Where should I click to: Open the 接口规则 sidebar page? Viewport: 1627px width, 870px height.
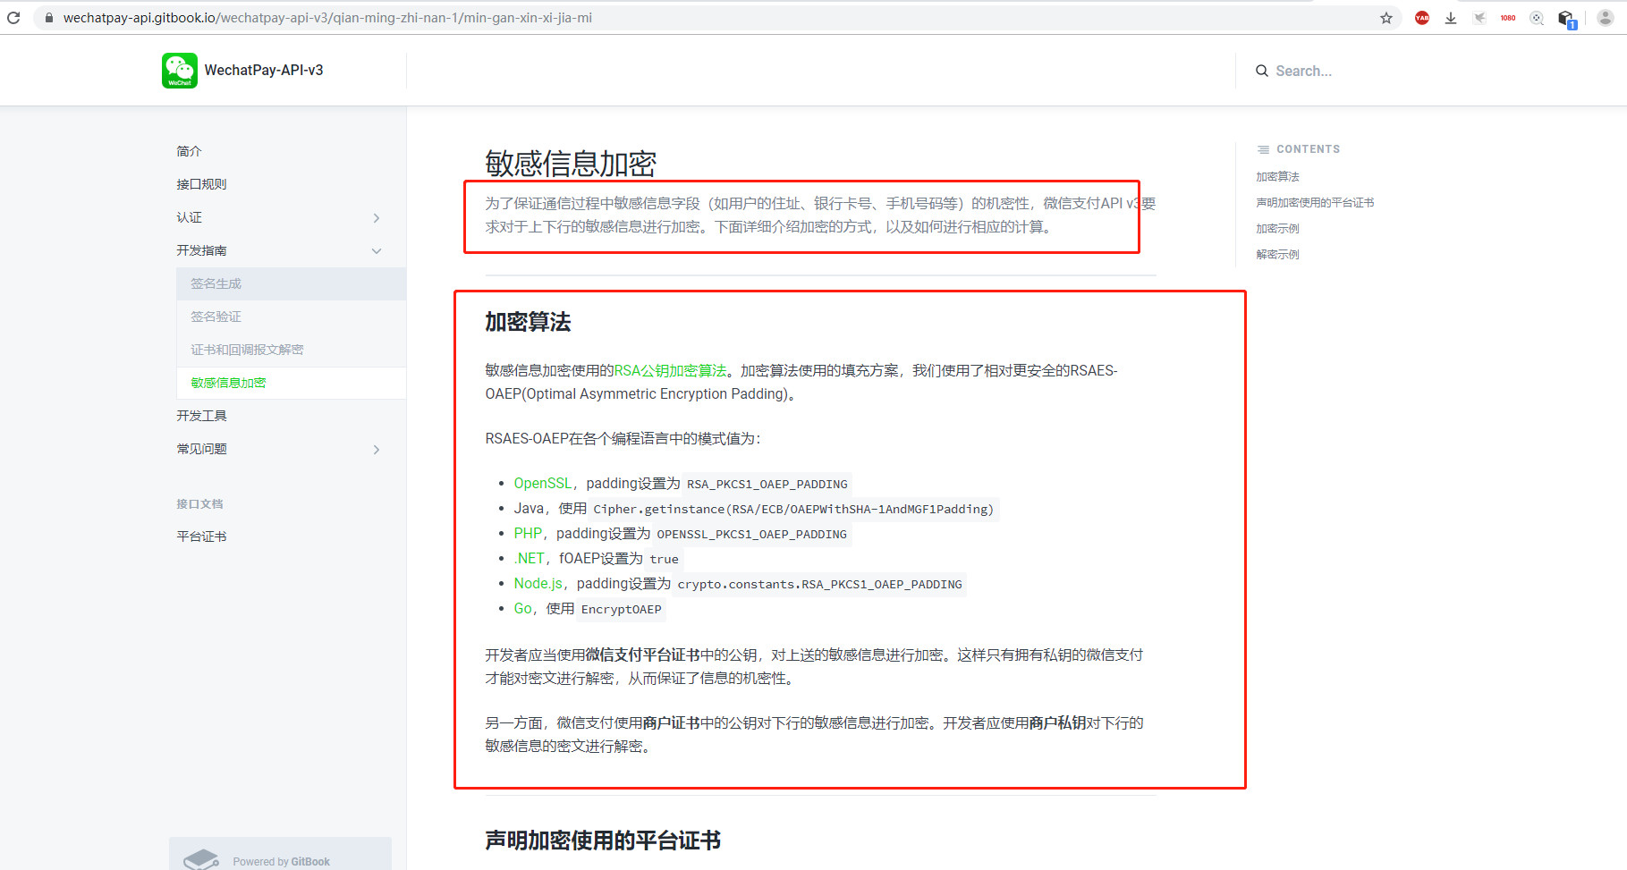tap(202, 184)
